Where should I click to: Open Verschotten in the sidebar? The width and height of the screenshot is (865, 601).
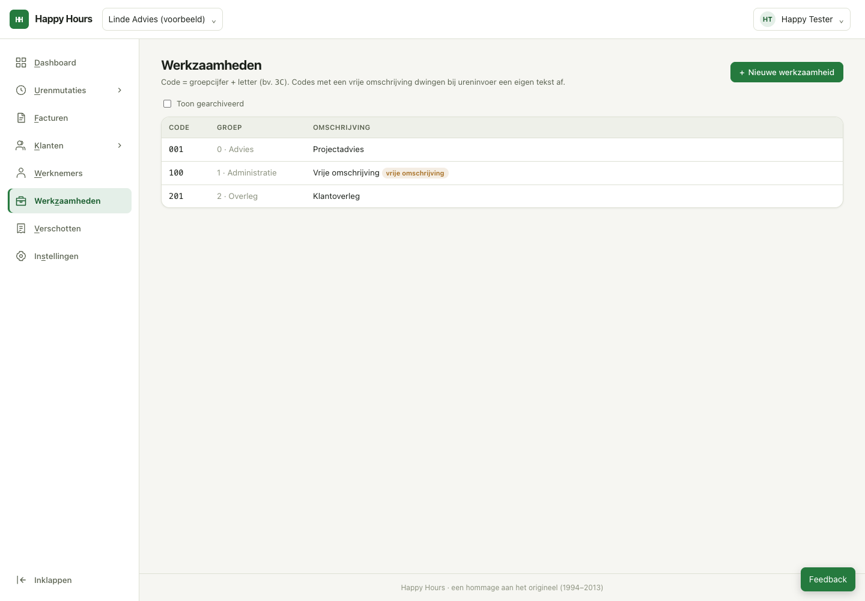click(70, 228)
